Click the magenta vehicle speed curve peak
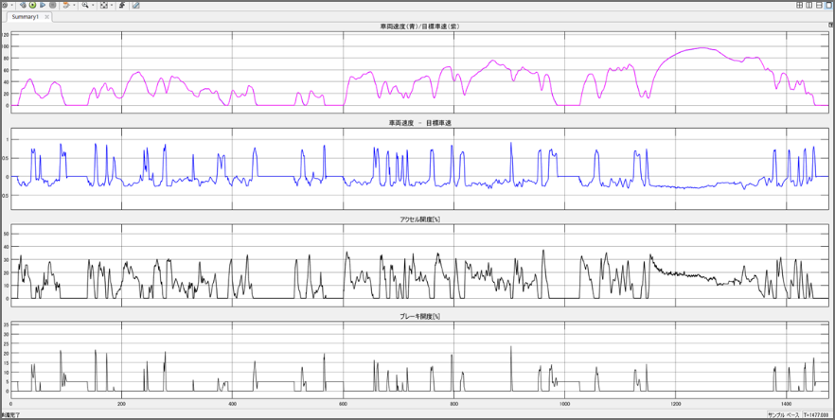 702,48
